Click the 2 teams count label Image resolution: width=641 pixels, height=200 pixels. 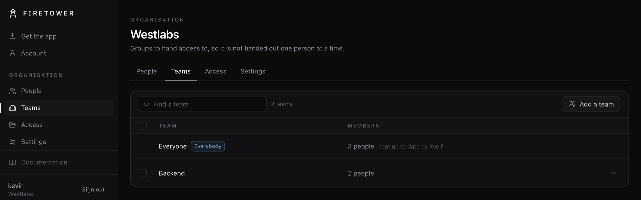[282, 104]
